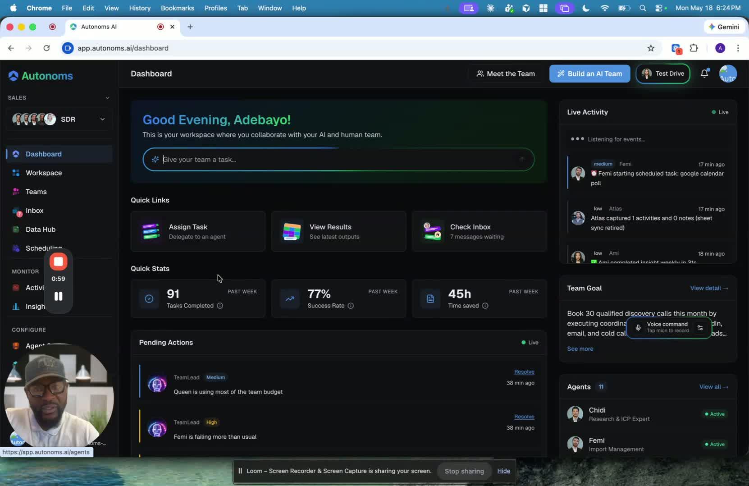Click the Chrome profile avatar A
Image resolution: width=749 pixels, height=486 pixels.
720,48
